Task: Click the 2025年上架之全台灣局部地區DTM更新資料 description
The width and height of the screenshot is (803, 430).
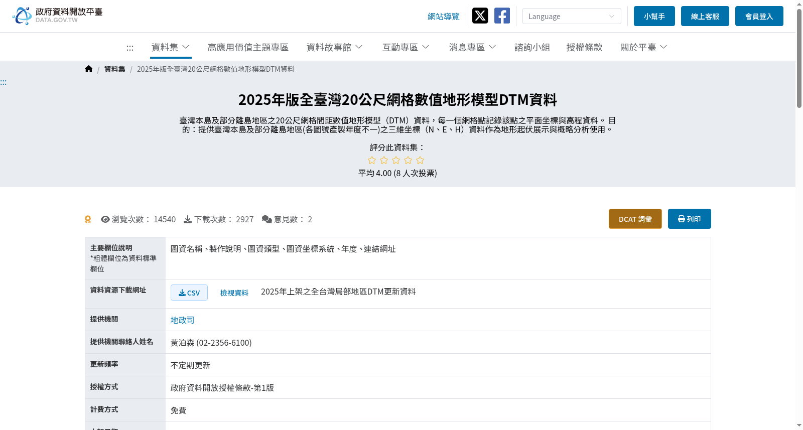Action: click(338, 292)
